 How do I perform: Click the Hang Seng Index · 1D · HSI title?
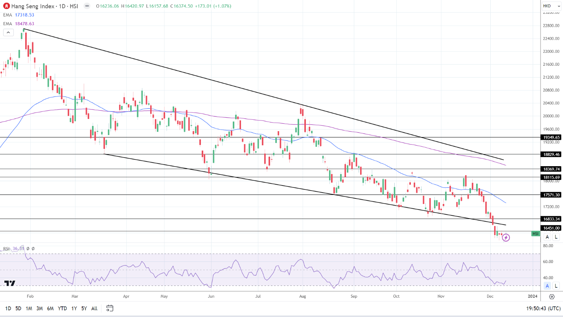pos(46,6)
